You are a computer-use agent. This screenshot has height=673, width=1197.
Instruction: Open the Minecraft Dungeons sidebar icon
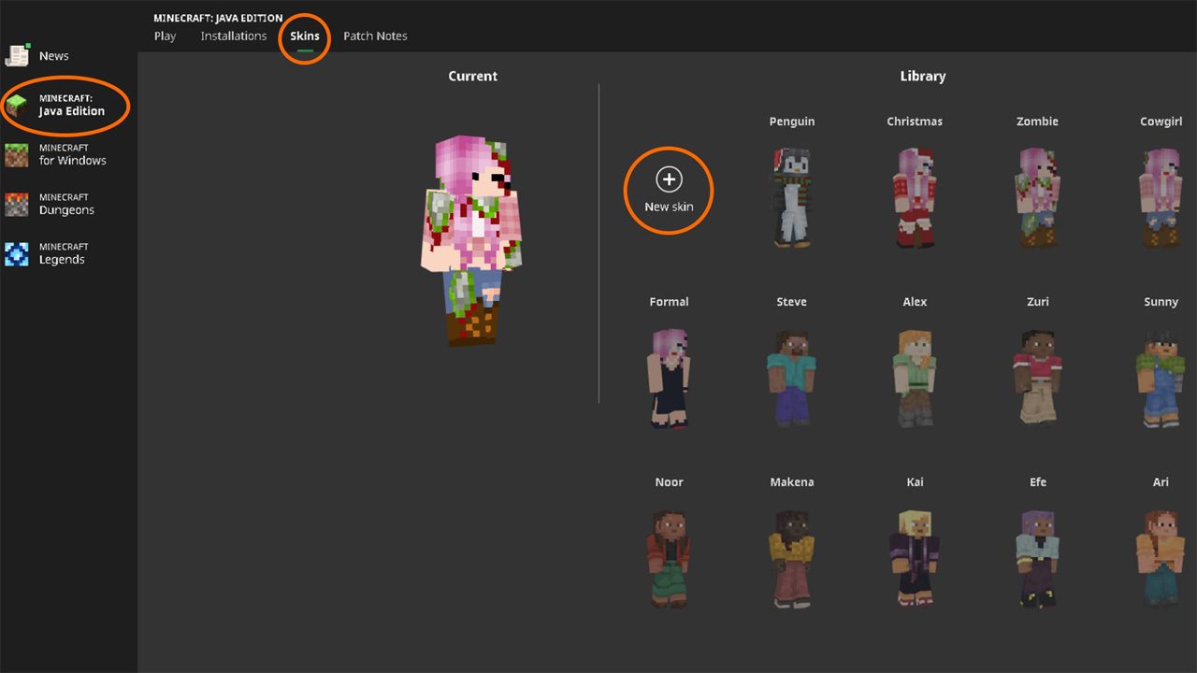(17, 205)
